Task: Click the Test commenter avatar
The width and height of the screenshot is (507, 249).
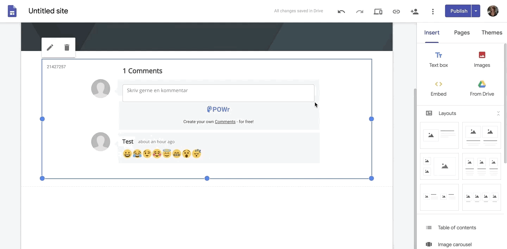Action: (x=101, y=142)
